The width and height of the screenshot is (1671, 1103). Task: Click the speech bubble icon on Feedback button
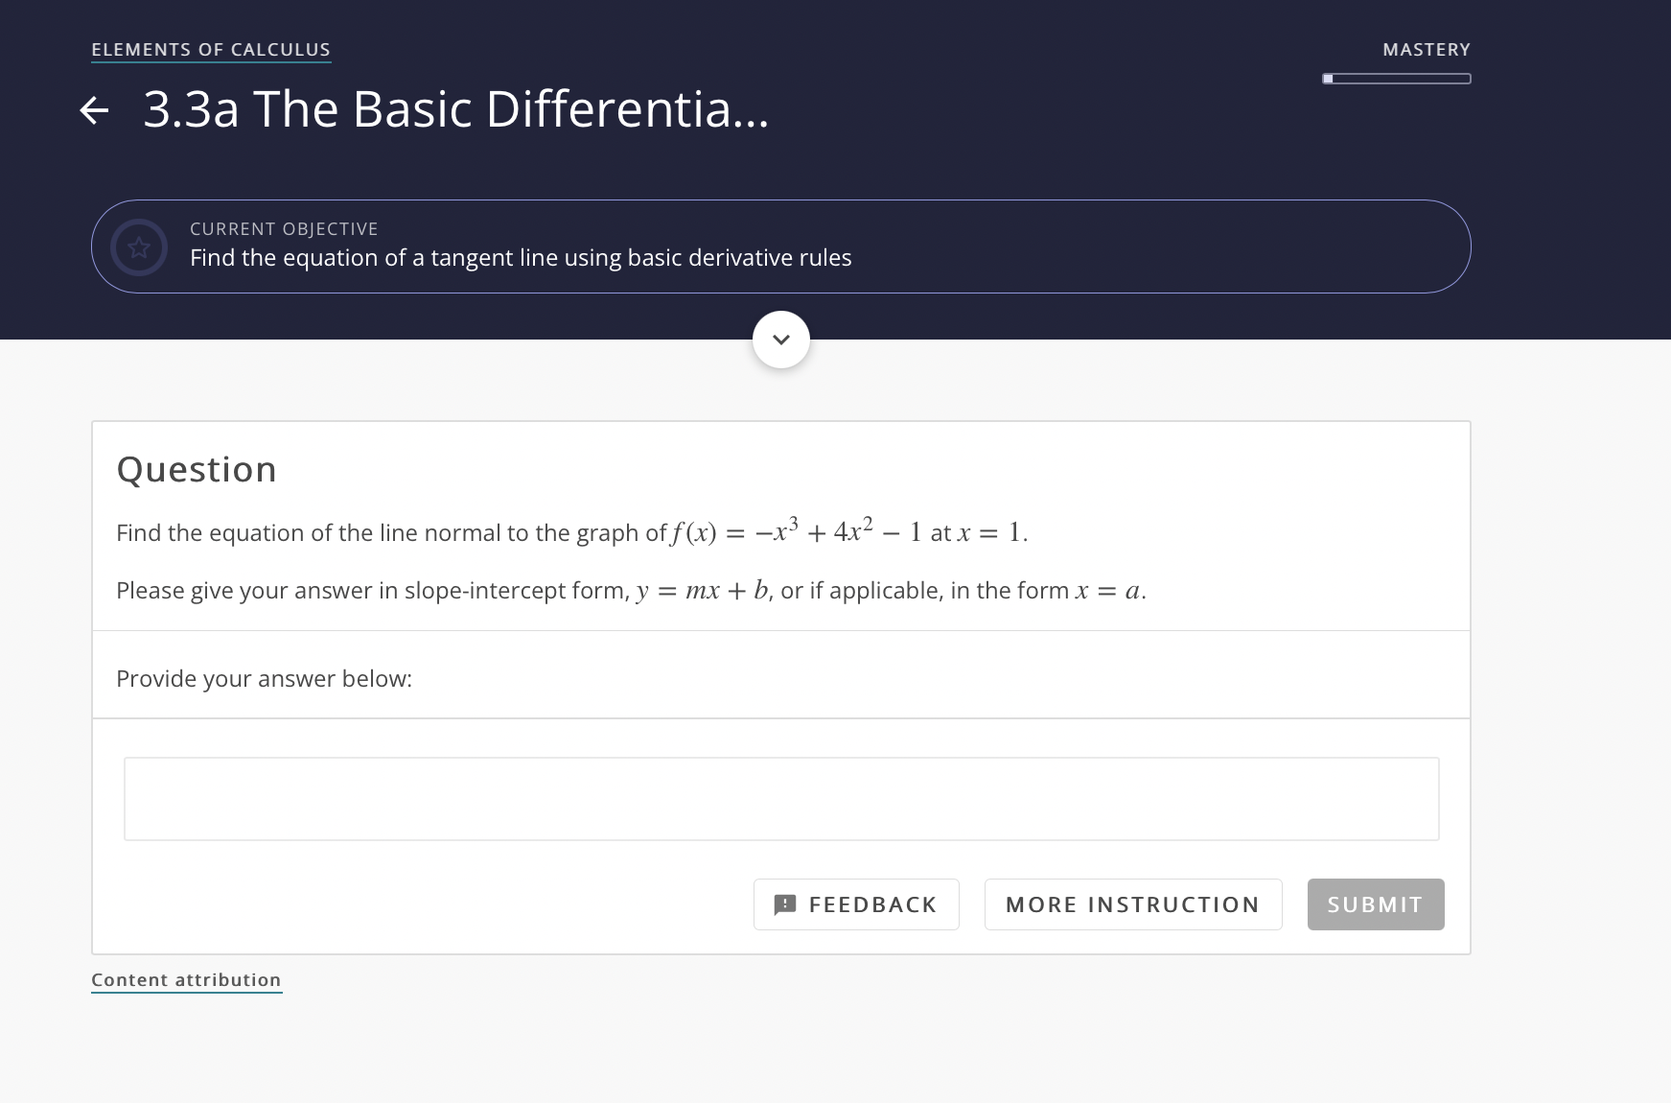pos(784,904)
